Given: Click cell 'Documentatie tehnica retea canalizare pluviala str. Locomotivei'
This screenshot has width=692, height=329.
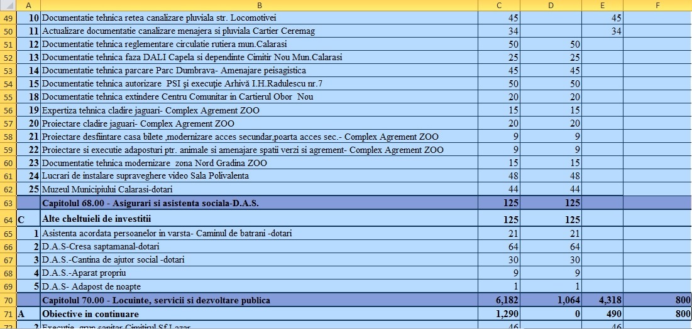Looking at the screenshot, I should pos(259,18).
